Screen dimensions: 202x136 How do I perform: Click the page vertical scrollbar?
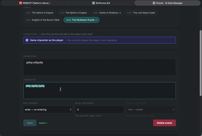click(200, 63)
